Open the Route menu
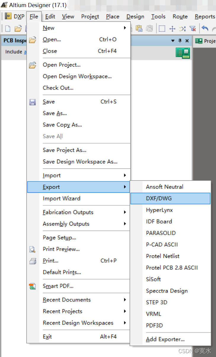216x357 pixels. [x=180, y=17]
